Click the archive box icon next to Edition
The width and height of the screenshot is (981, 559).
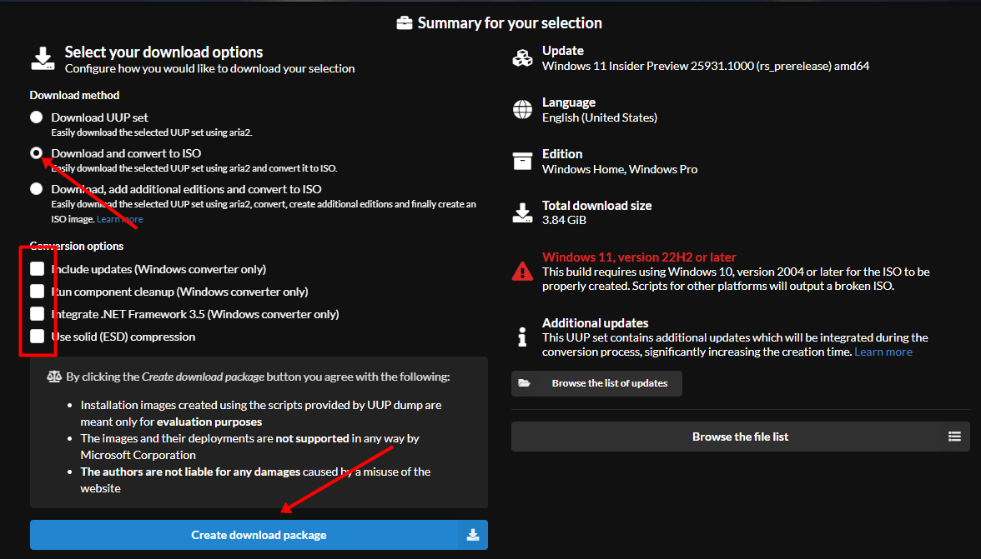click(522, 162)
